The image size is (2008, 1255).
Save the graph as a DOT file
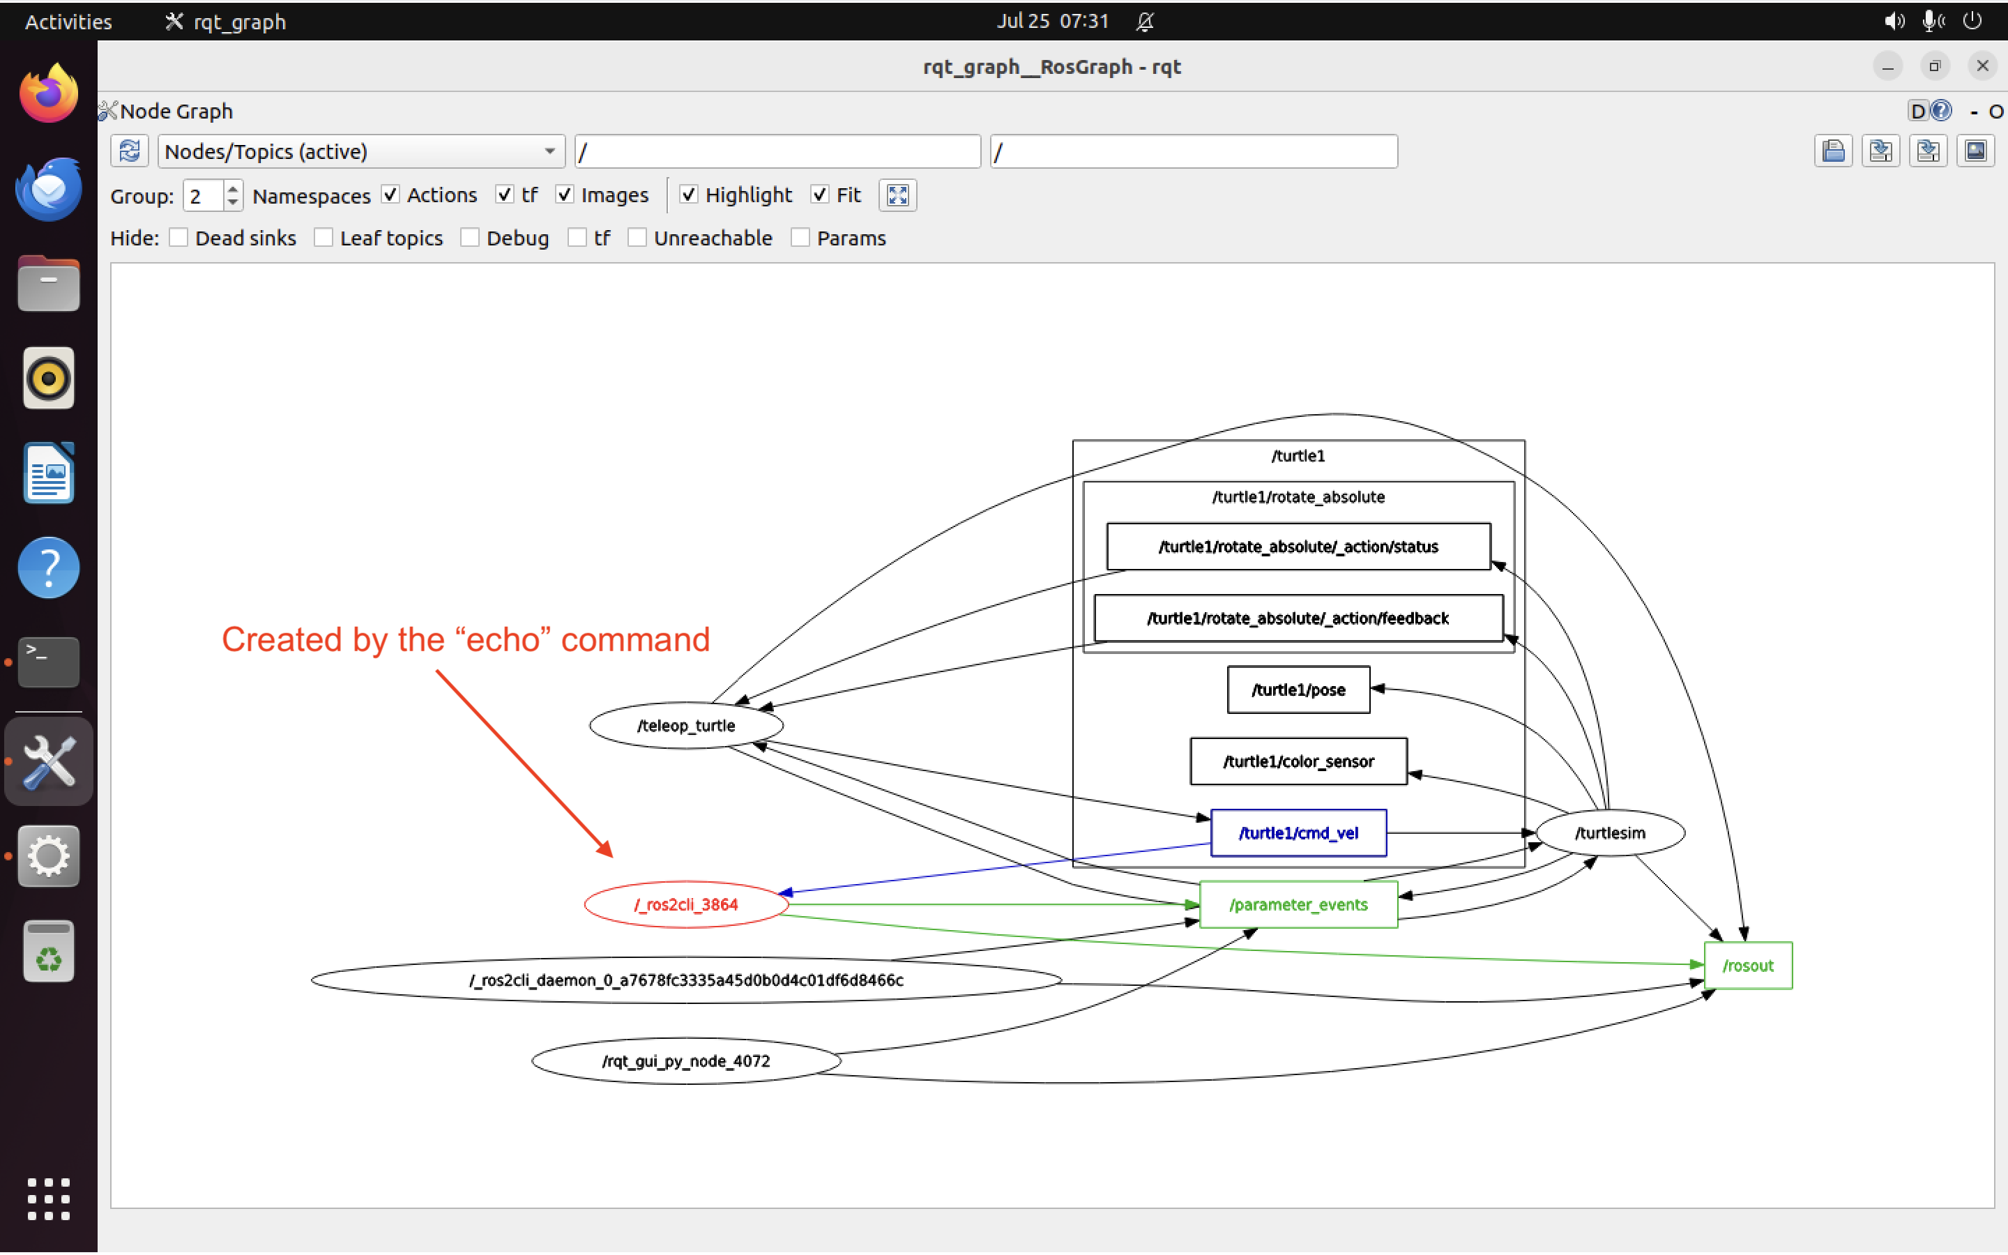pyautogui.click(x=1881, y=150)
